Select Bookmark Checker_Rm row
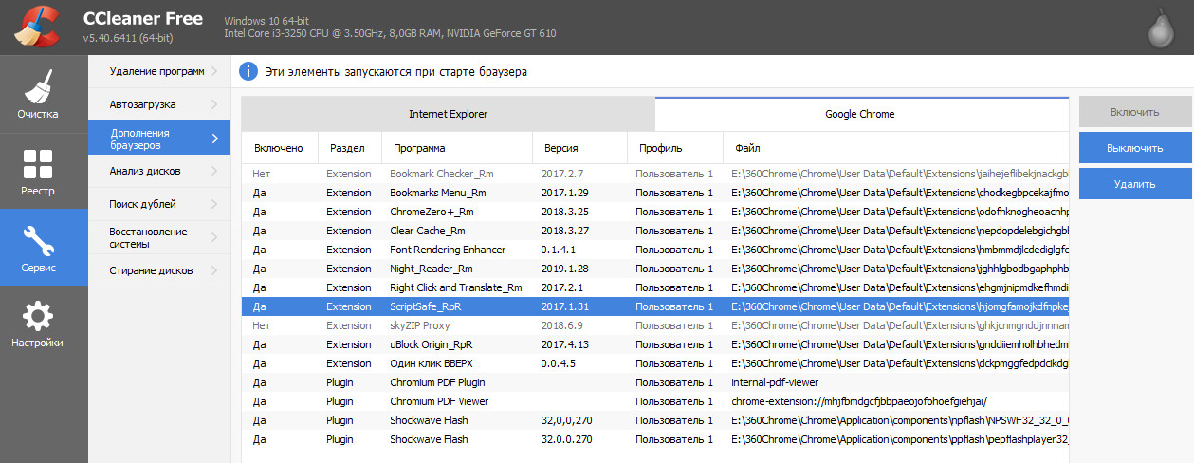Image resolution: width=1194 pixels, height=463 pixels. click(655, 174)
